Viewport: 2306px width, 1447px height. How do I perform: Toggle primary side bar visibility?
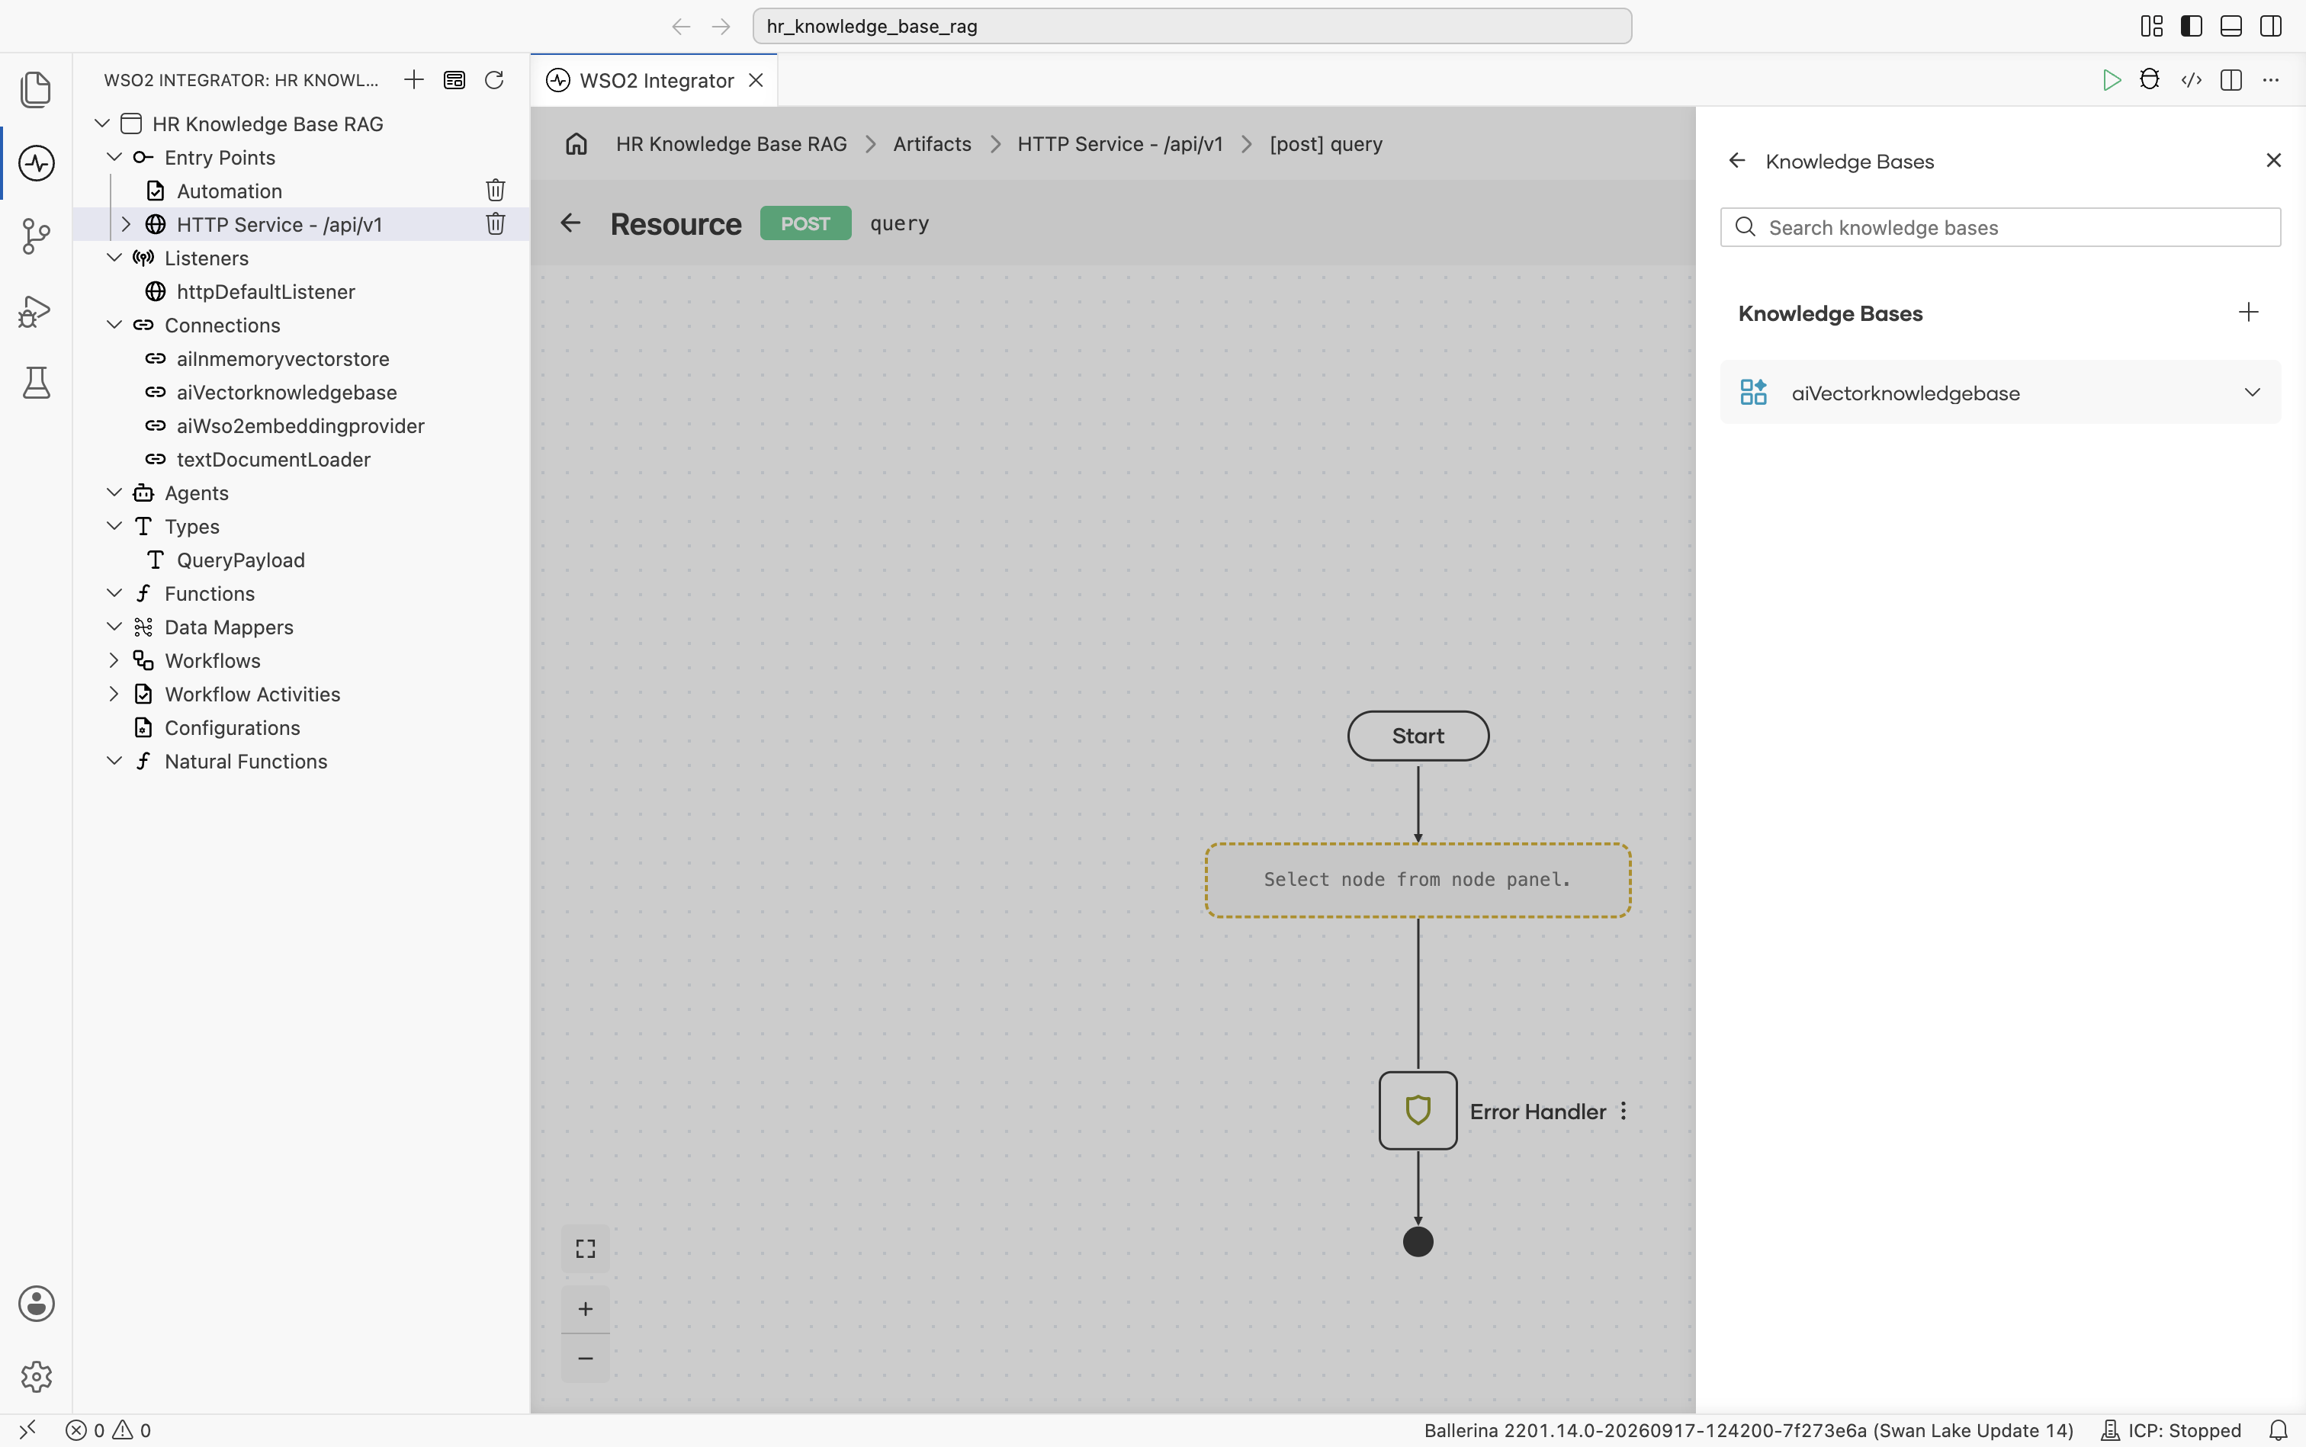click(x=2191, y=26)
